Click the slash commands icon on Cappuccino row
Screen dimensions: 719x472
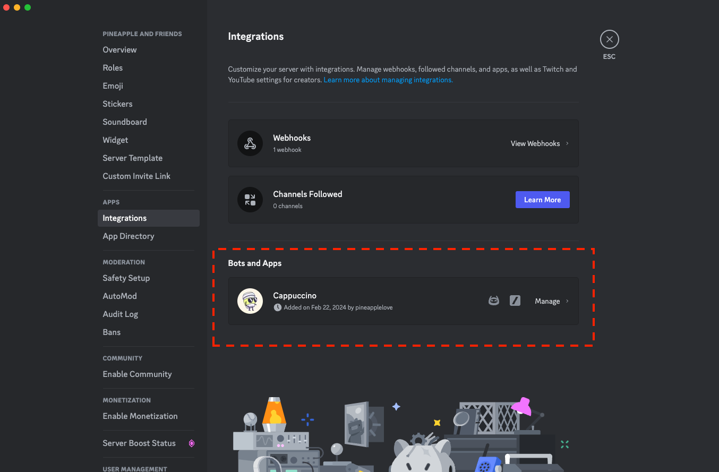515,300
